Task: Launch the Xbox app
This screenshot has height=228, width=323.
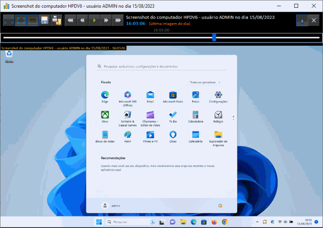Action: (105, 117)
